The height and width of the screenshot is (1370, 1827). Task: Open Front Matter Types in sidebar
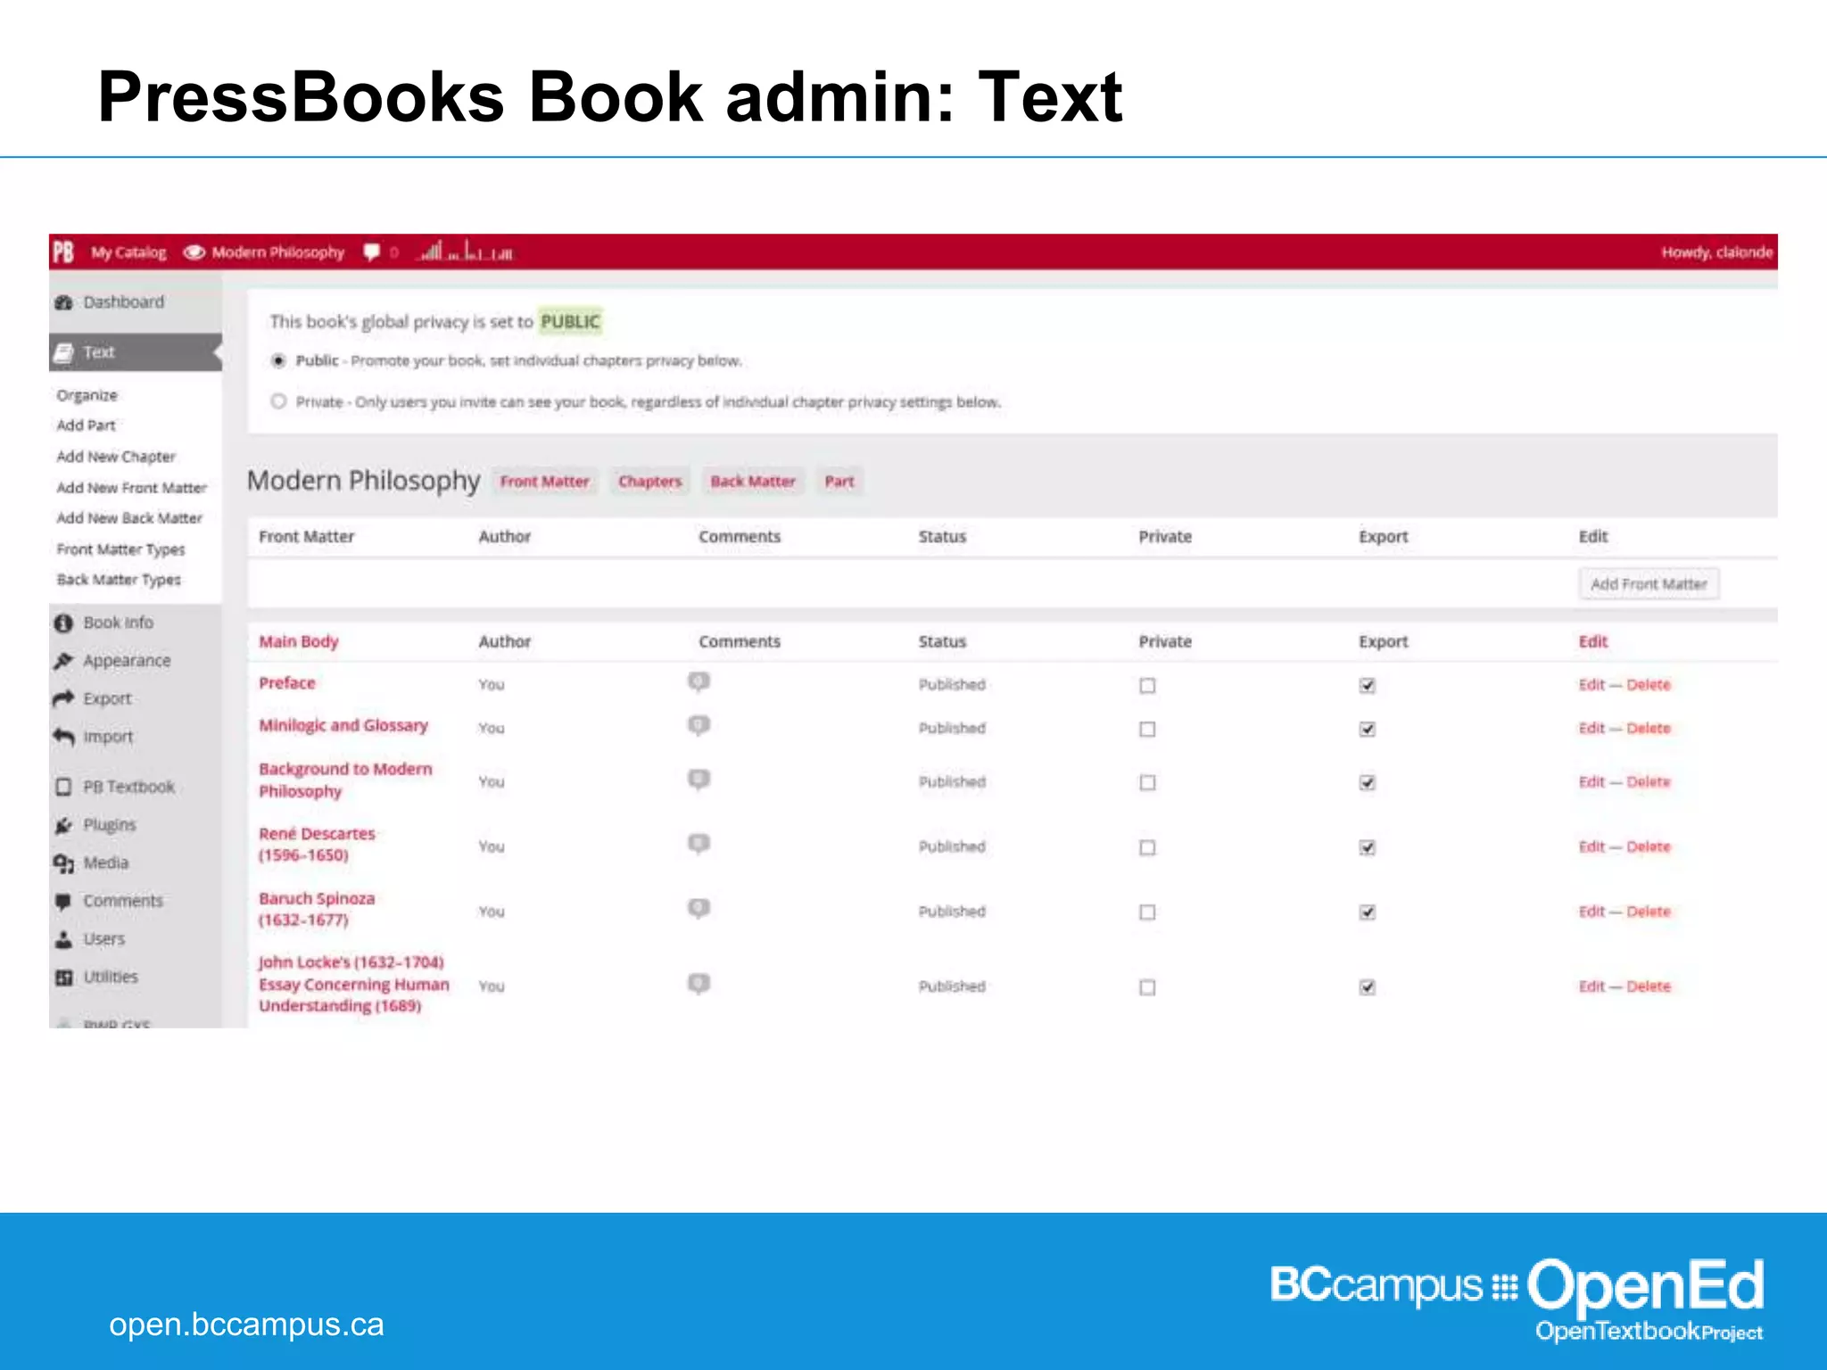click(120, 549)
